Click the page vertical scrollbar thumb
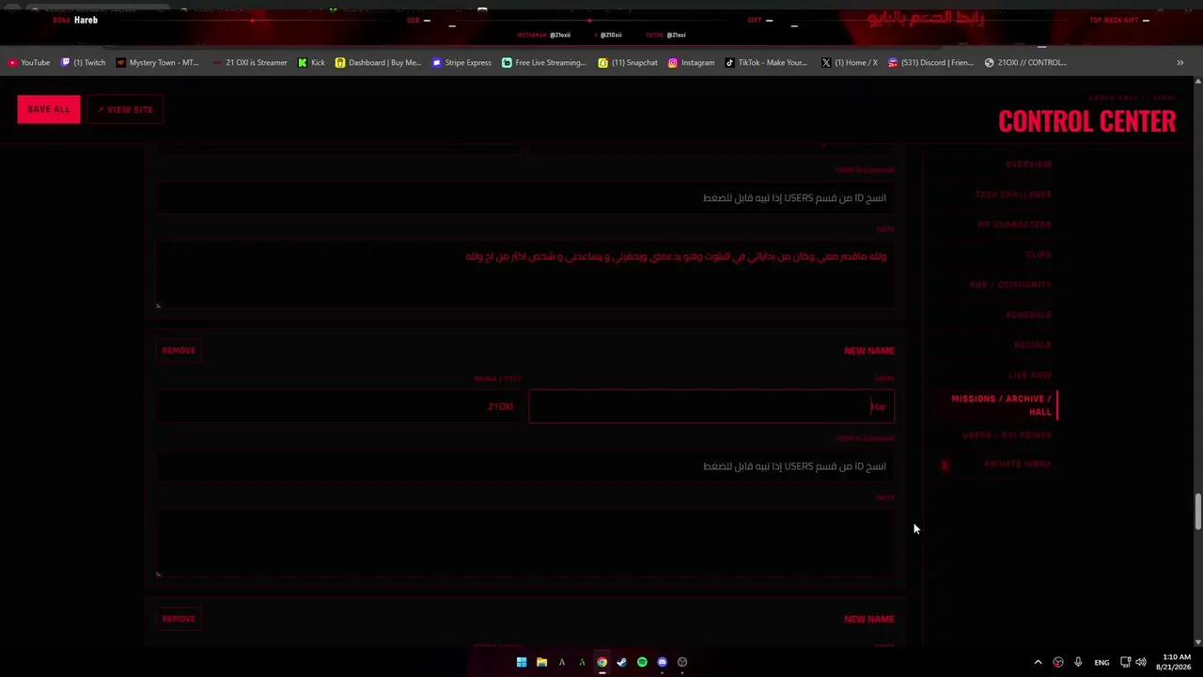Screen dimensions: 1203x677 coord(1197,511)
